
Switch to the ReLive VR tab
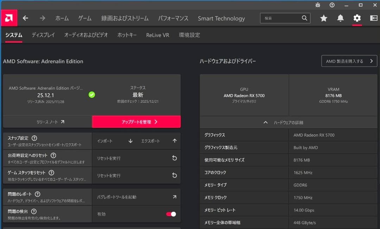click(157, 35)
